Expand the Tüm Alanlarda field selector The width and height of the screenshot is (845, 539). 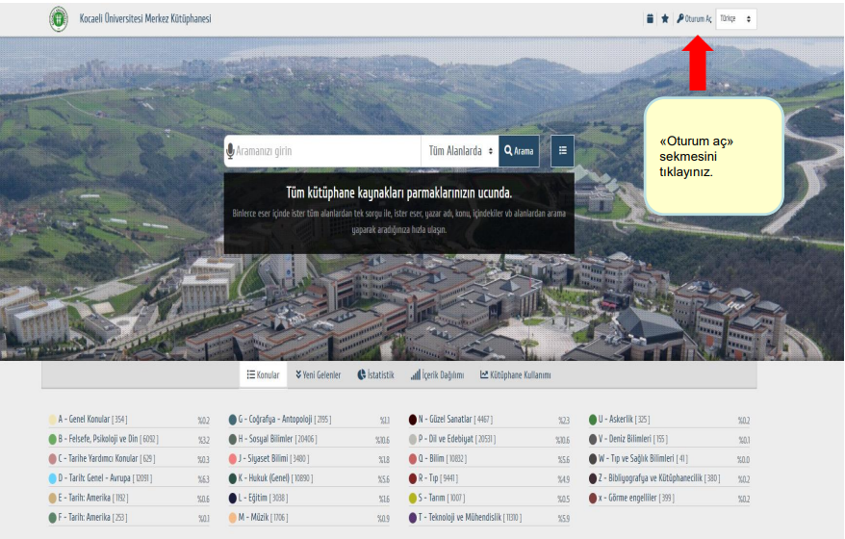coord(460,151)
